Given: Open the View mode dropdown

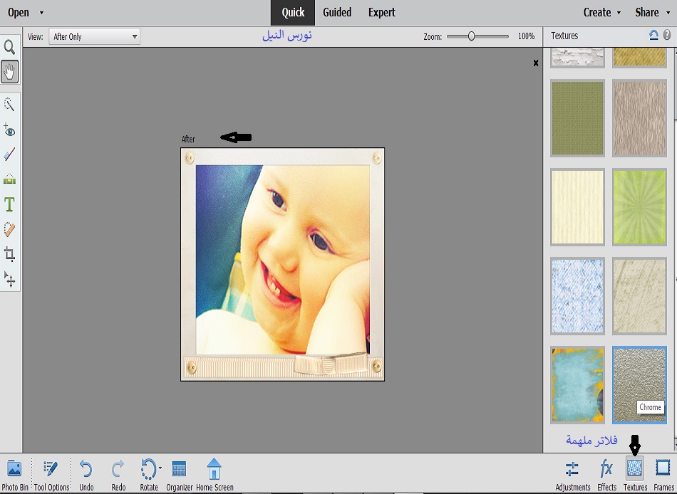Looking at the screenshot, I should pyautogui.click(x=94, y=36).
